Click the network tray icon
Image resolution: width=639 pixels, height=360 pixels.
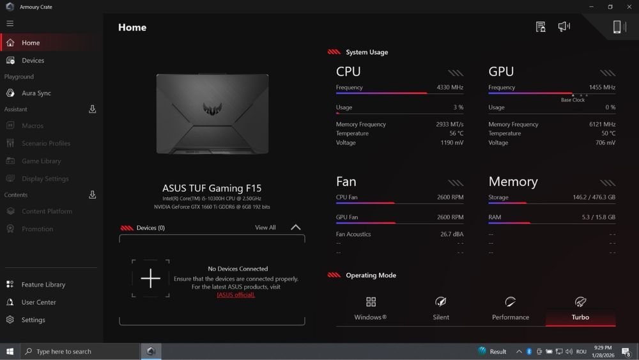coord(559,352)
